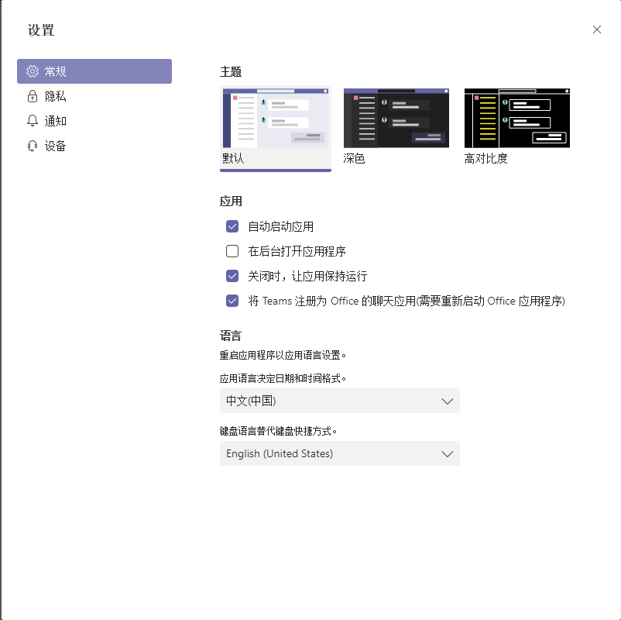The height and width of the screenshot is (620, 621).
Task: Open the 中文(中国) app language dropdown
Action: [x=340, y=401]
